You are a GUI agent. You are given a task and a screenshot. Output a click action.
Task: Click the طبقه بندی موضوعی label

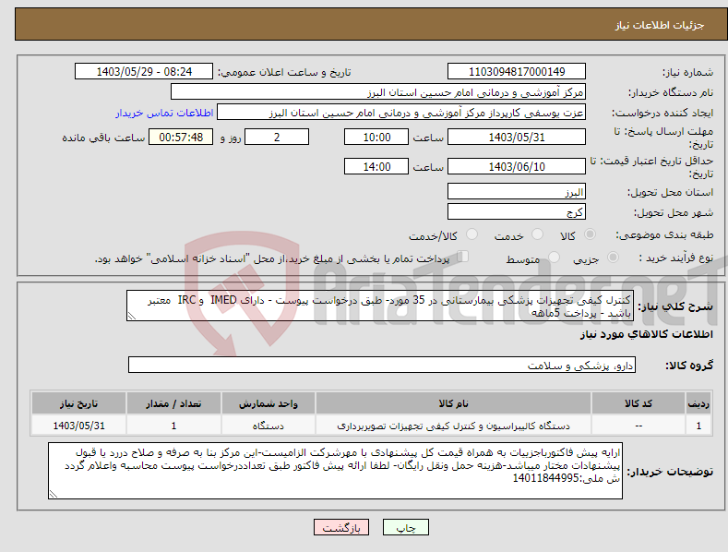[665, 235]
